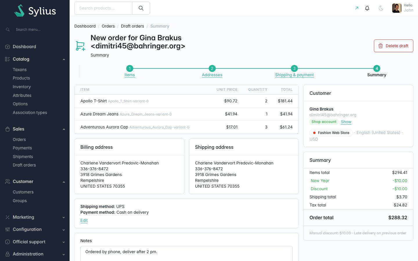Expand the Marketing section chevron
Screen dimensions: 418x261
tap(64, 217)
